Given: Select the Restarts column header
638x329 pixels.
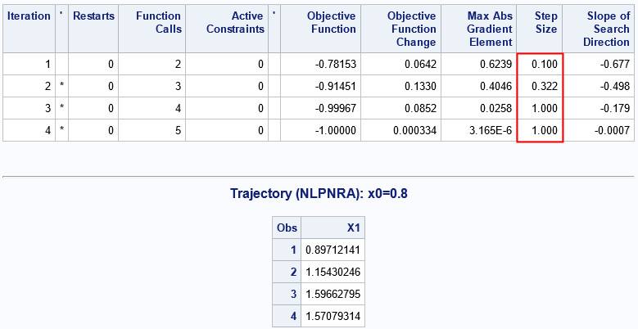Looking at the screenshot, I should 93,16.
